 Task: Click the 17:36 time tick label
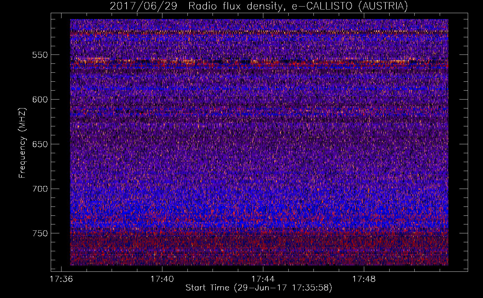pos(61,279)
